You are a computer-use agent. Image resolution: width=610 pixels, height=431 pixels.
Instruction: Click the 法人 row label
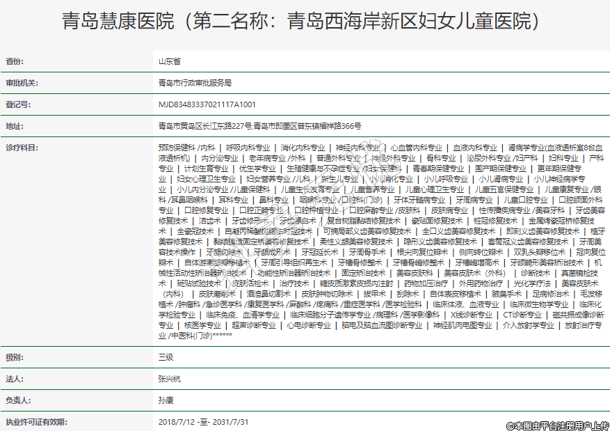click(x=15, y=379)
